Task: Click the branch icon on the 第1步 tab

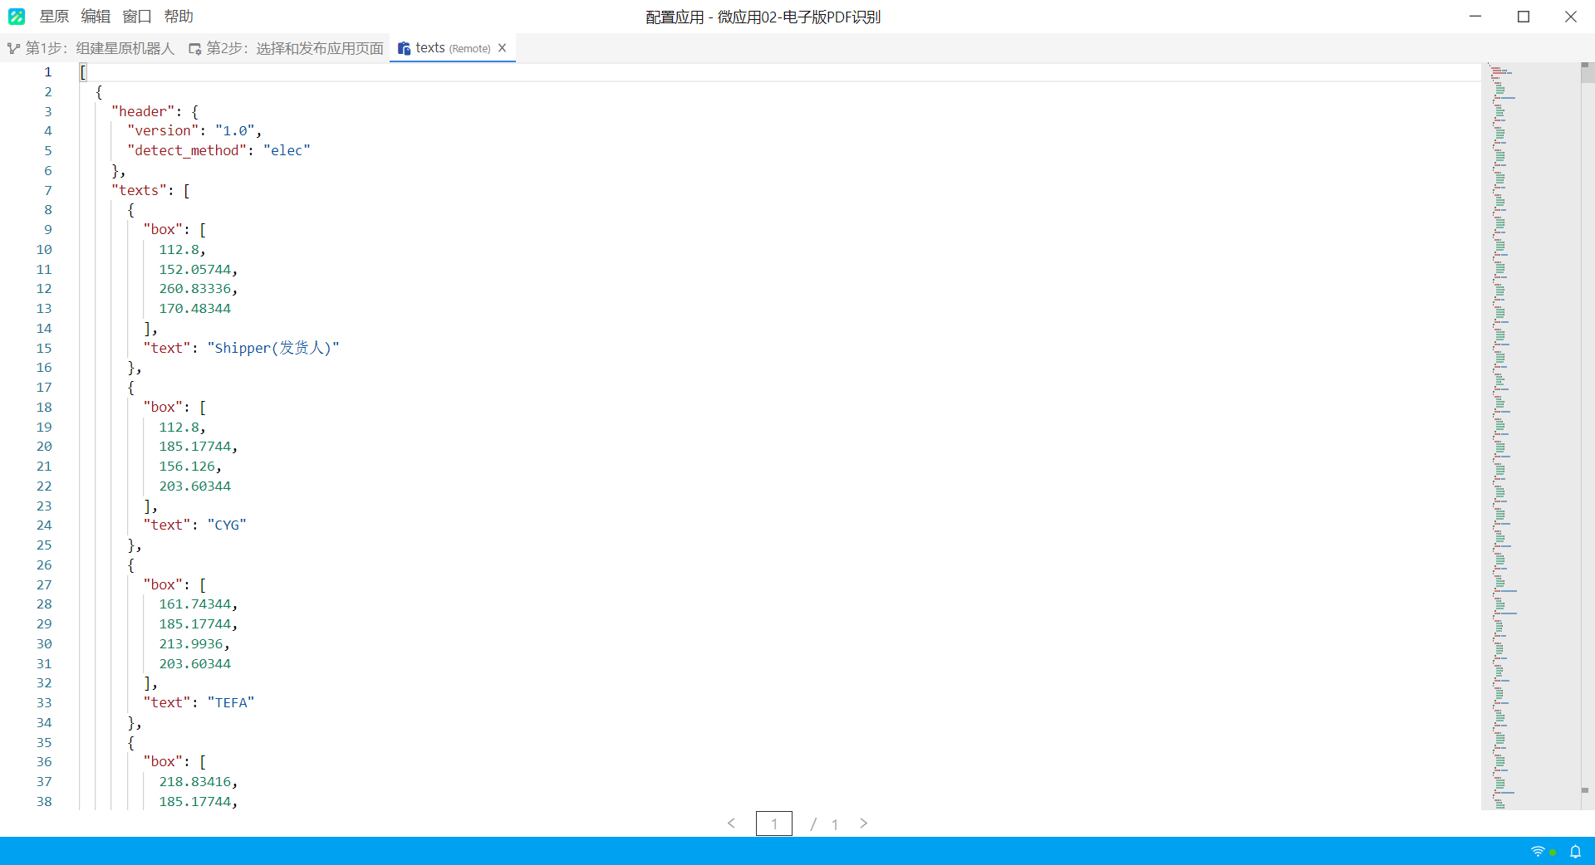Action: click(x=14, y=49)
